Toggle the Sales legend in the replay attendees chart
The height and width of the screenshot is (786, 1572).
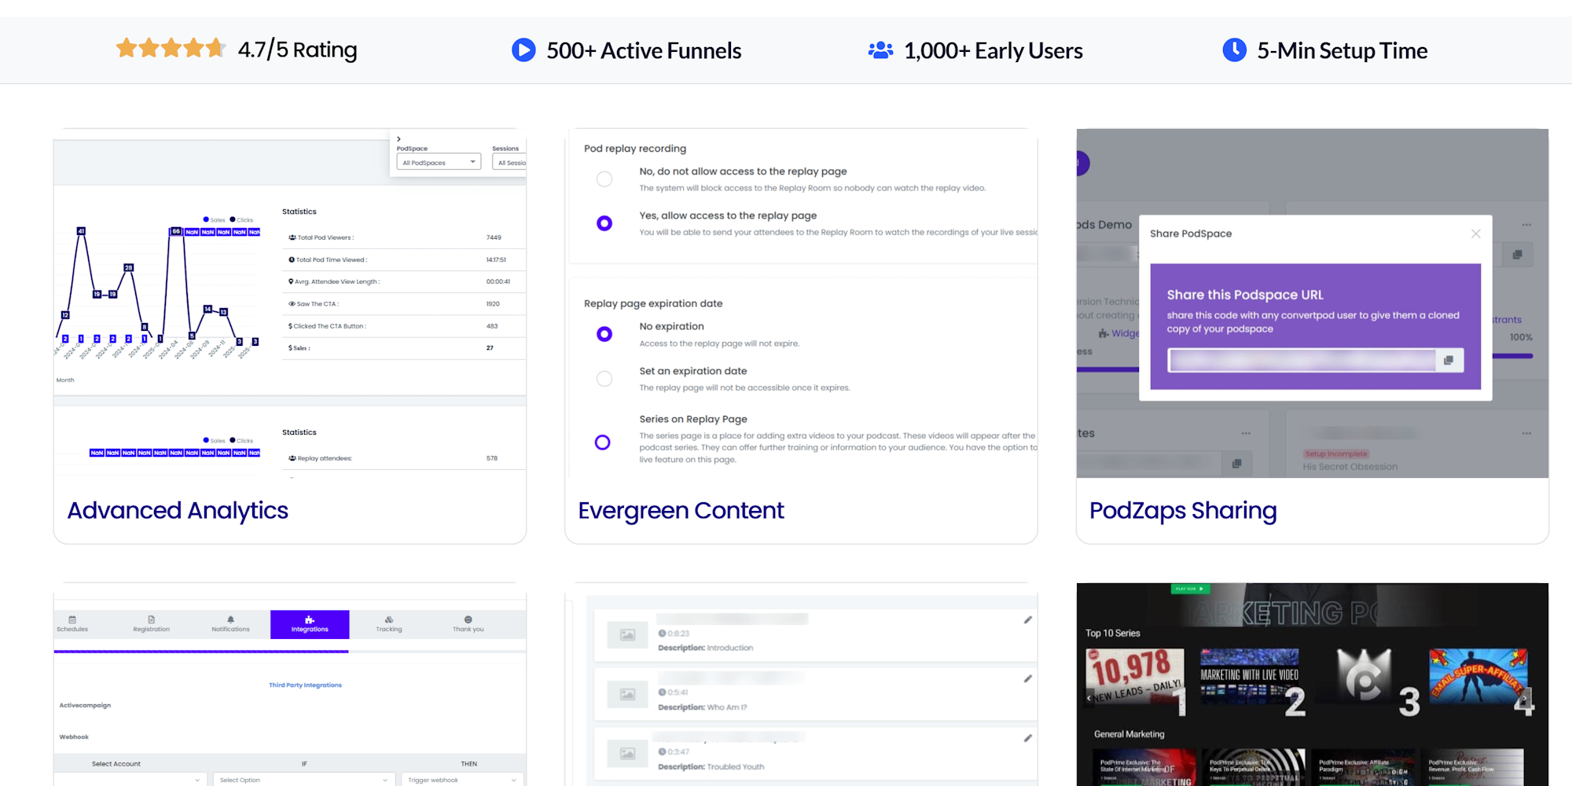pyautogui.click(x=215, y=441)
